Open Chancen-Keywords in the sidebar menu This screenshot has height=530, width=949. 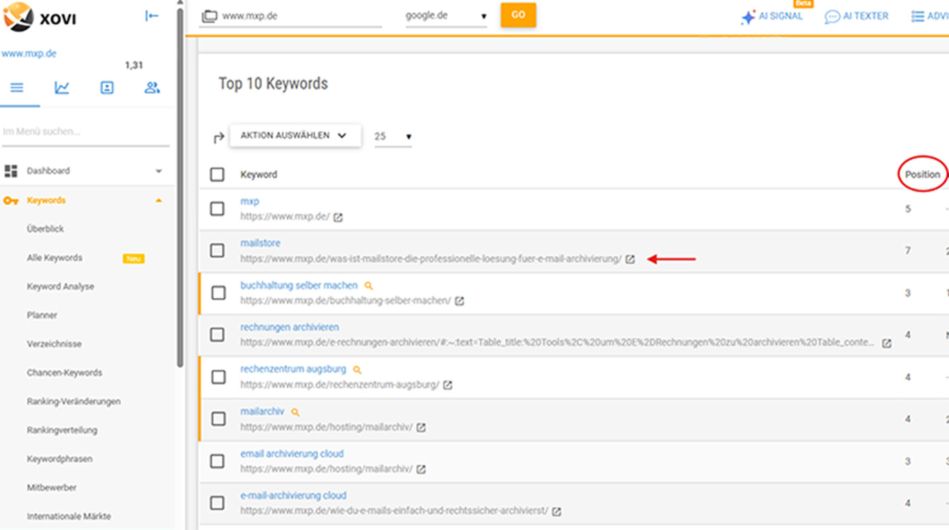click(64, 373)
